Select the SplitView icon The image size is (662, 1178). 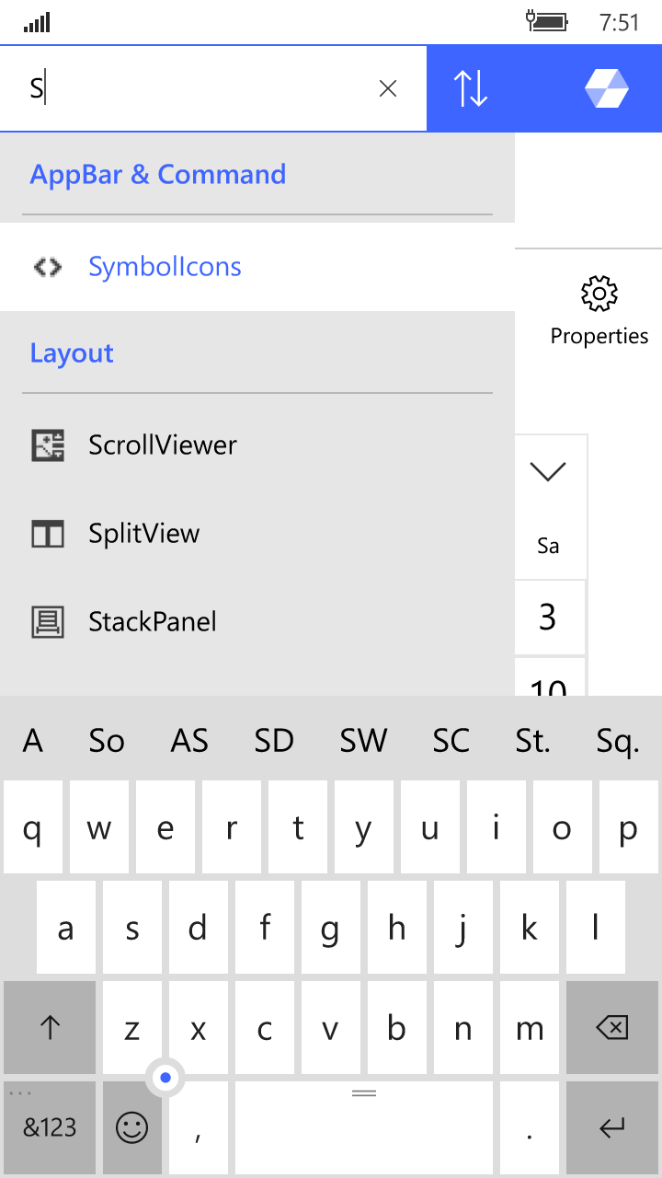[x=48, y=534]
